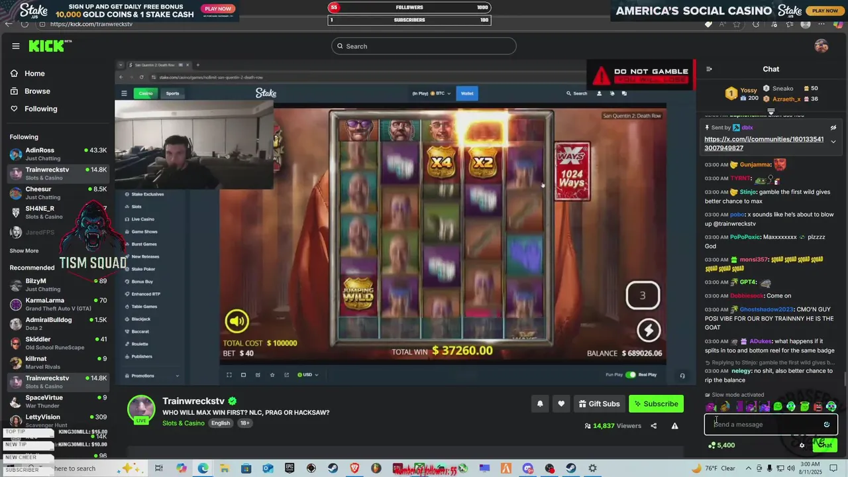Expand Show More in Following list
This screenshot has width=848, height=477.
(x=24, y=251)
